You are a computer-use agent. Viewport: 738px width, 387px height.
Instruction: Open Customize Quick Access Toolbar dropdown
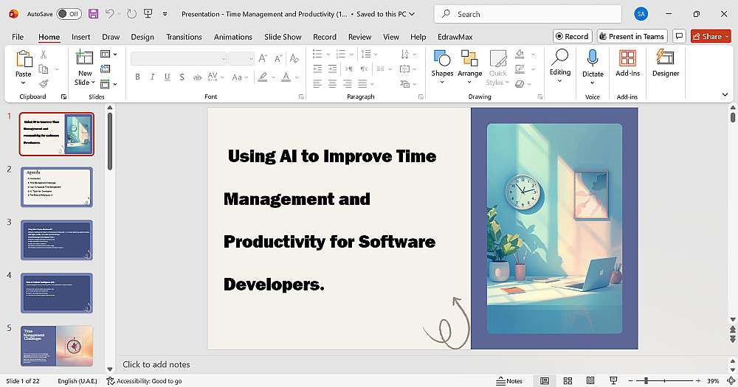pyautogui.click(x=165, y=14)
